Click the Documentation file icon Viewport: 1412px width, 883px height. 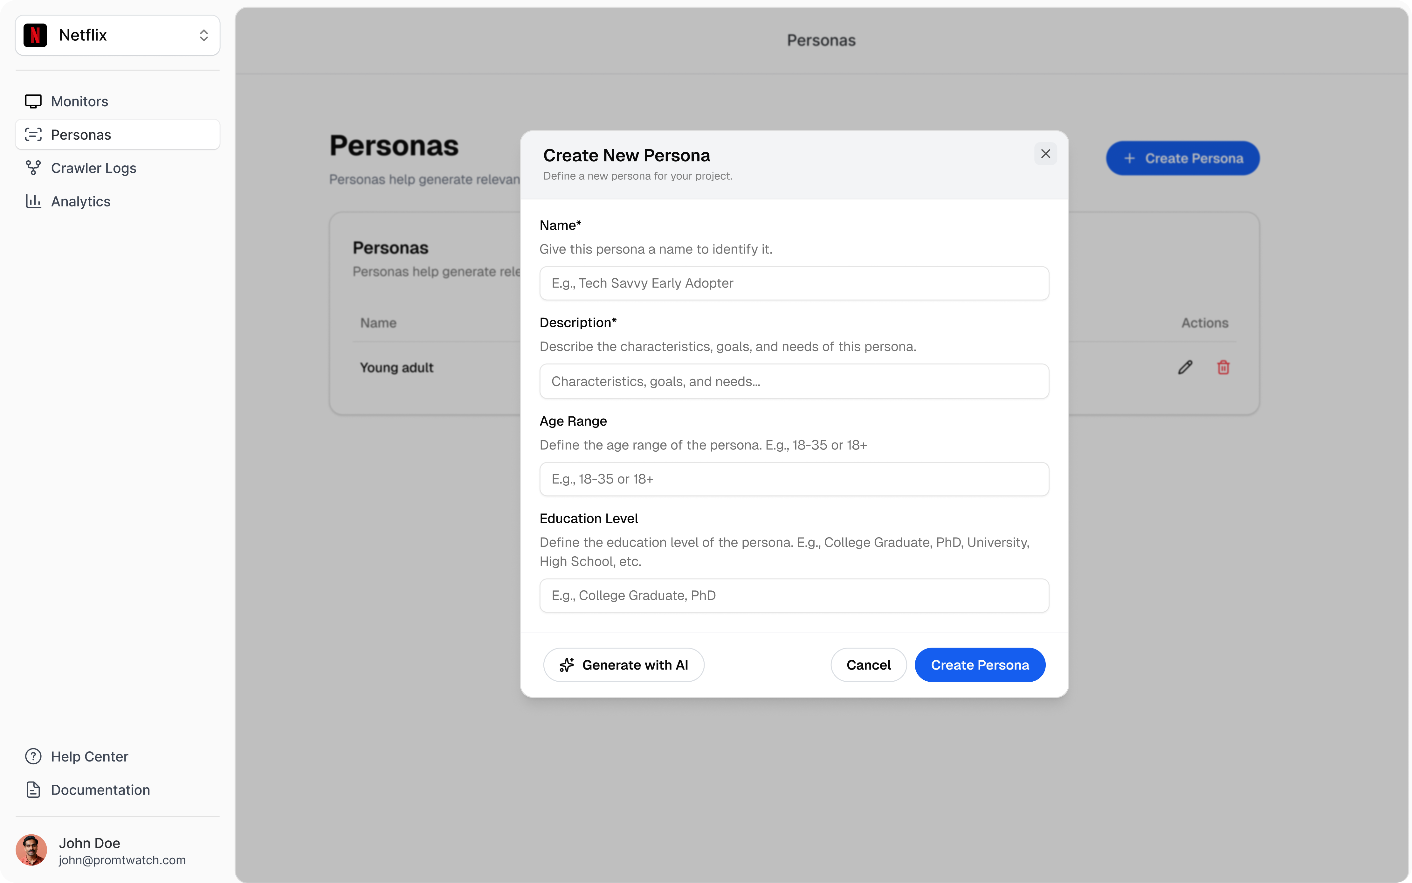(x=33, y=789)
